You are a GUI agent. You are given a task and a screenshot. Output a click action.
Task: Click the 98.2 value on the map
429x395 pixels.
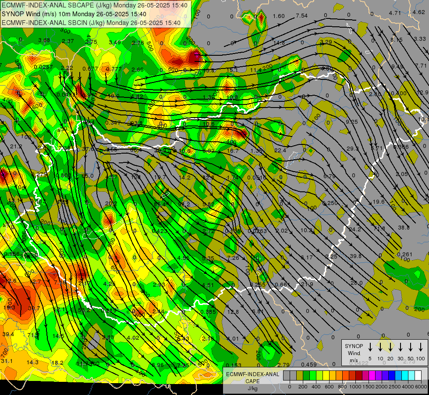pos(184,204)
